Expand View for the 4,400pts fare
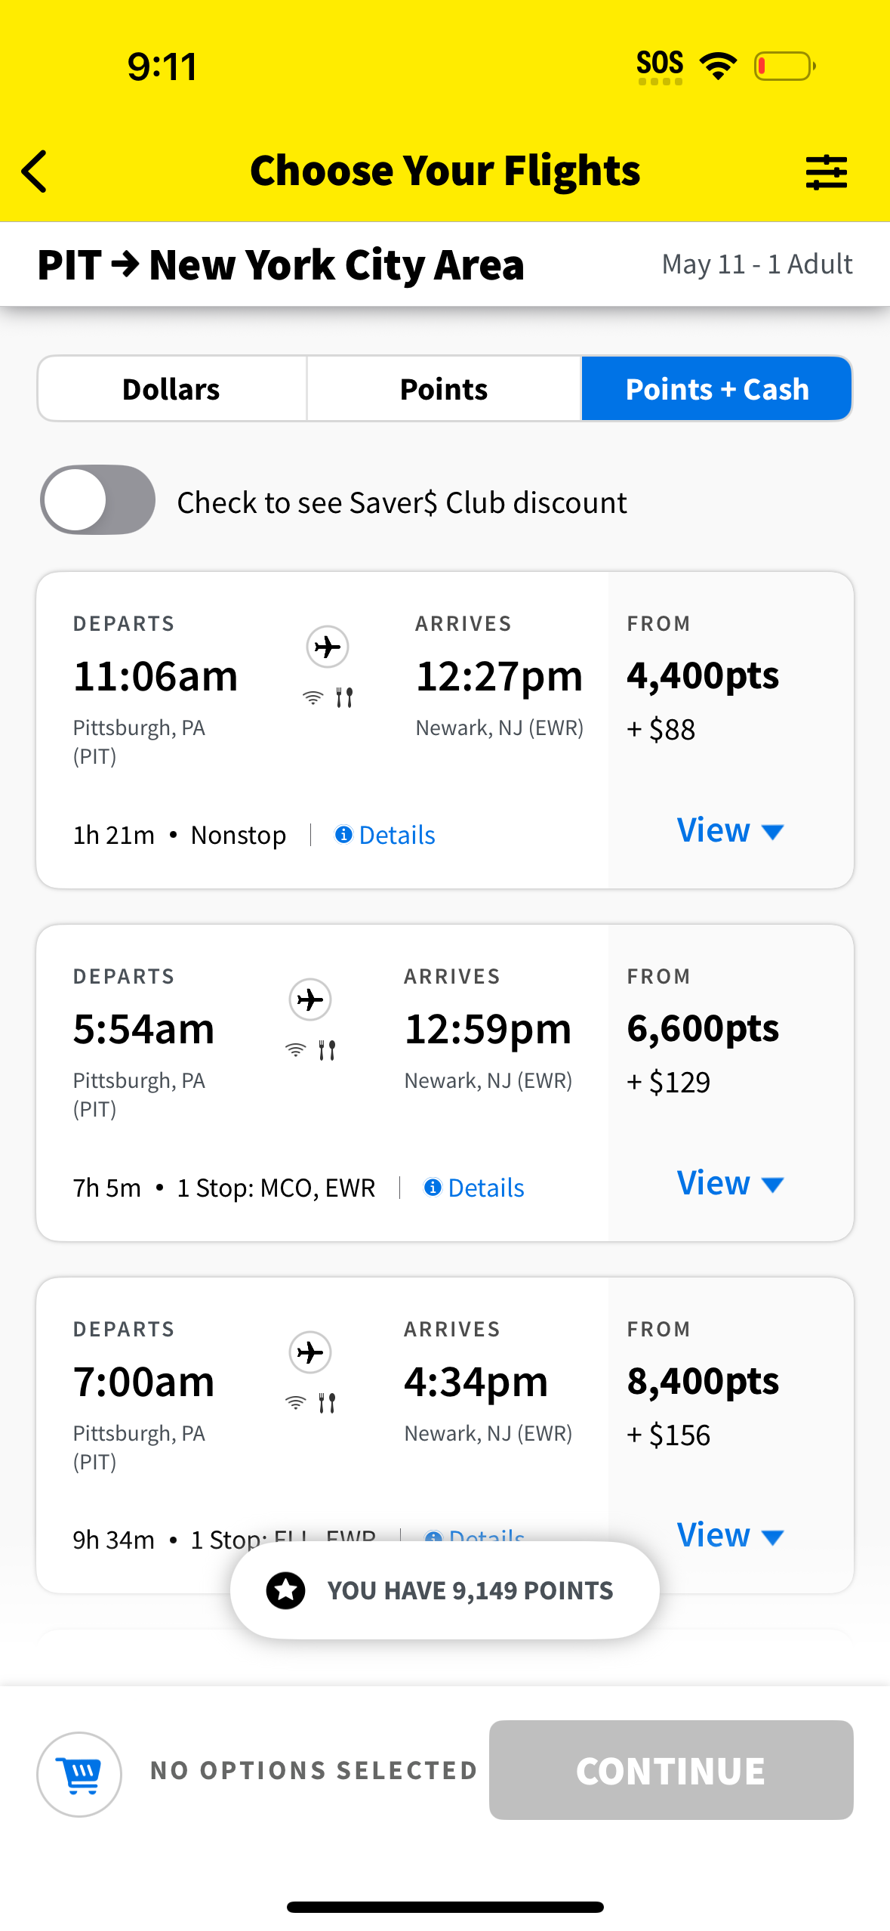 tap(729, 830)
